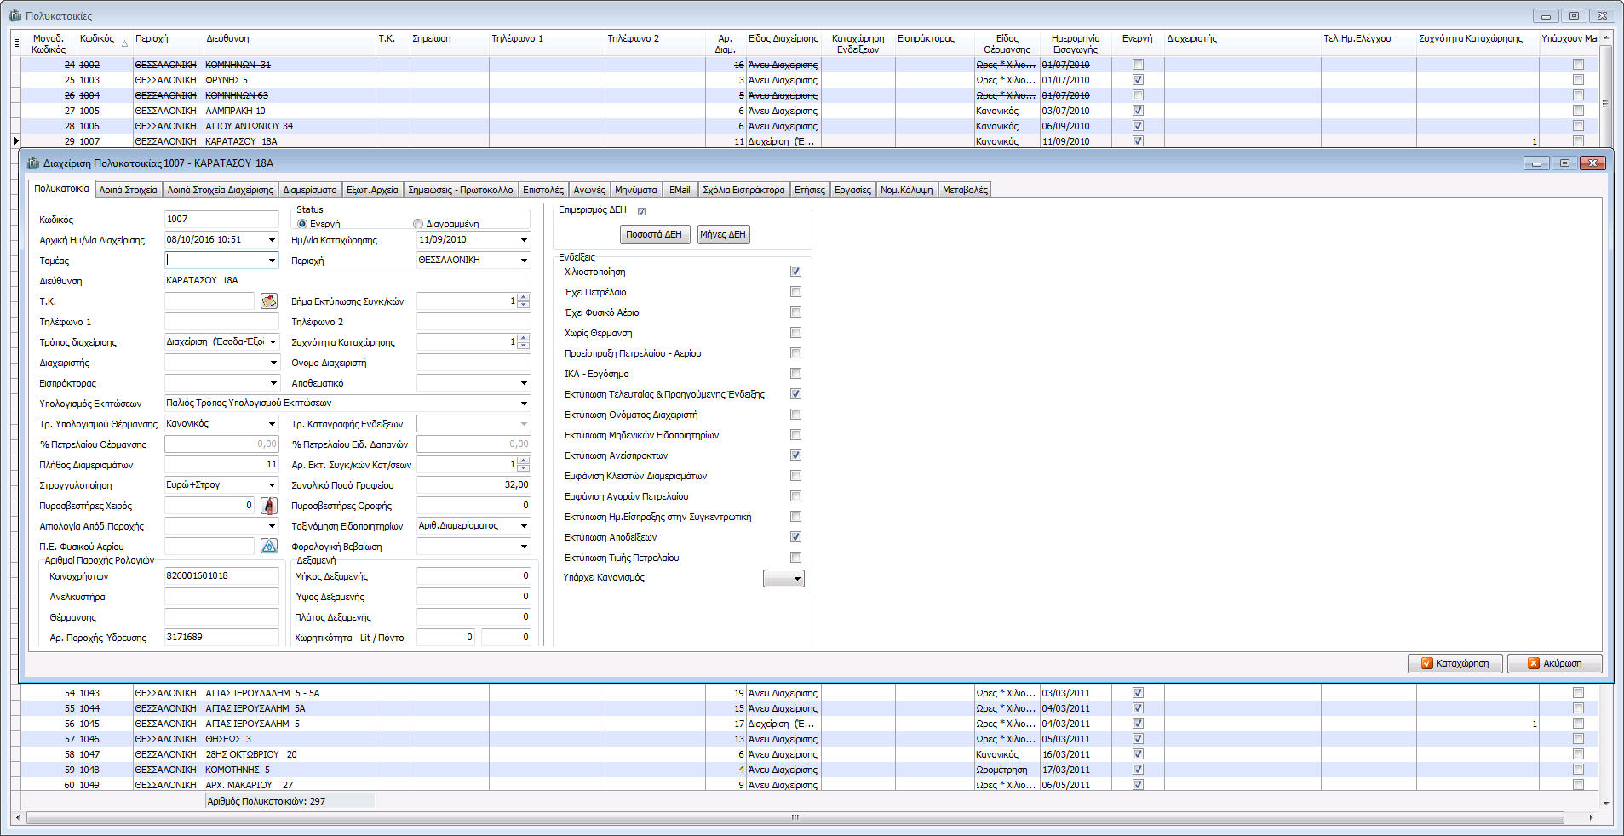Enable the Έχει Πετρέλαιο checkbox
The image size is (1624, 836).
795,292
